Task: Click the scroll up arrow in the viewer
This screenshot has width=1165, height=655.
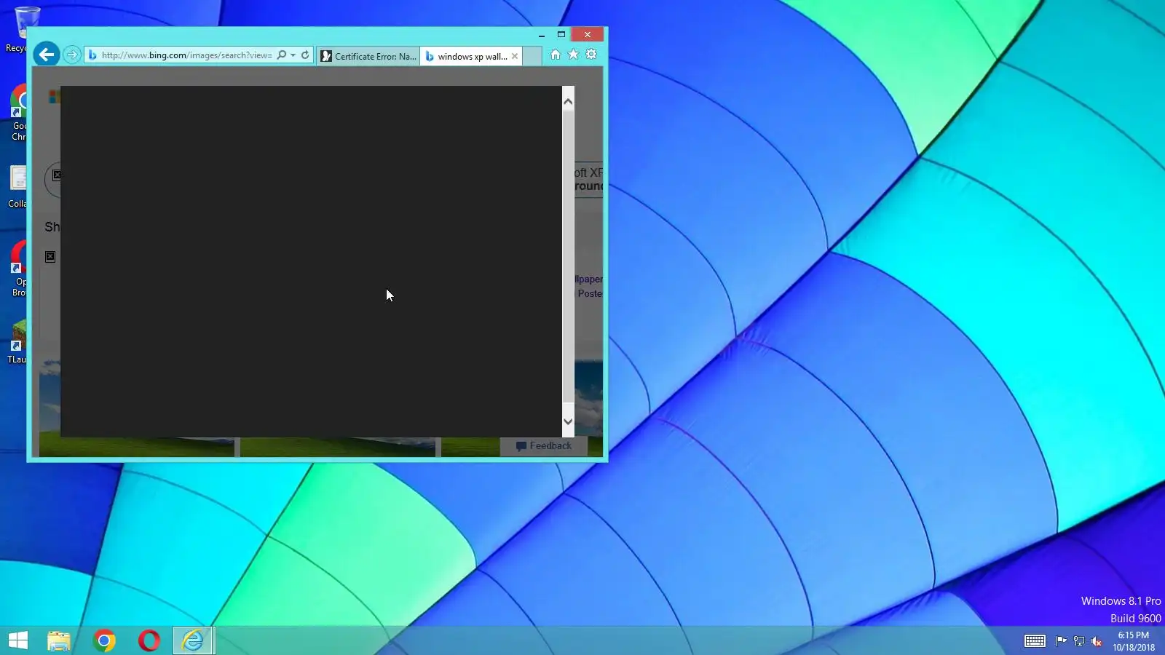Action: (568, 101)
